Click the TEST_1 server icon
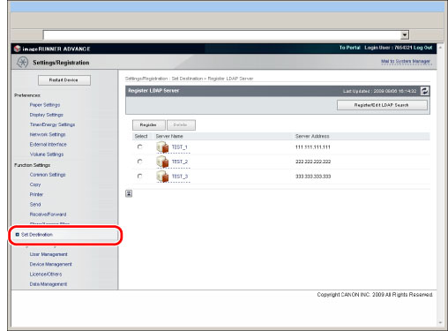Image resolution: width=448 pixels, height=331 pixels. [x=162, y=147]
